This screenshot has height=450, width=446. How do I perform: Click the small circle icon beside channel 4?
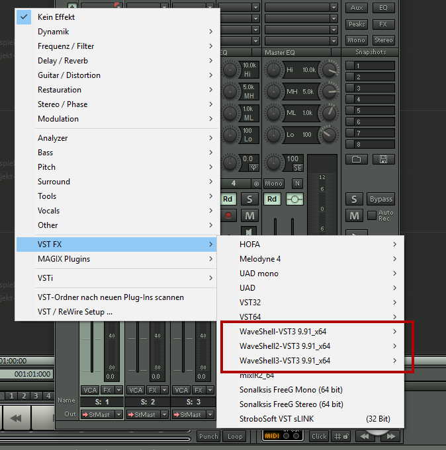pyautogui.click(x=256, y=184)
